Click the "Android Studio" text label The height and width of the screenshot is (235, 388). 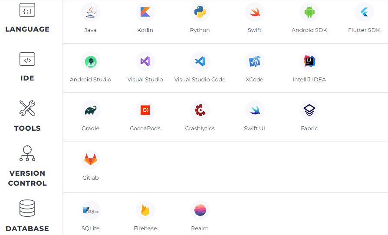[x=91, y=80]
